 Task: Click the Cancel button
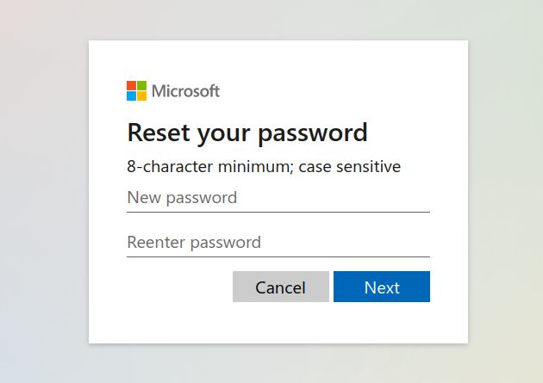pyautogui.click(x=281, y=287)
